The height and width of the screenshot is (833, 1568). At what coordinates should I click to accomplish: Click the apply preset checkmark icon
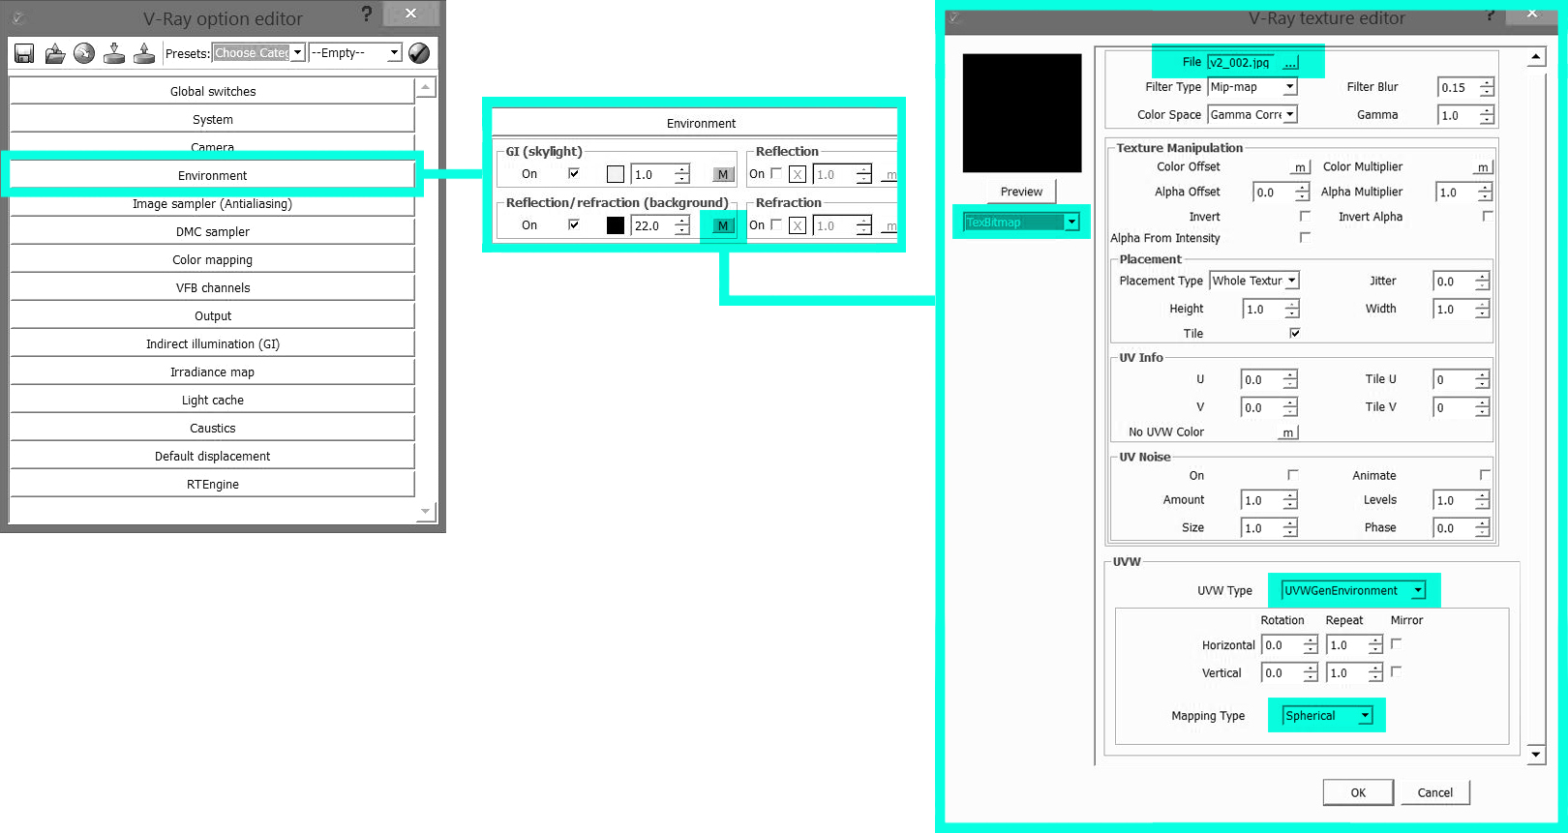coord(419,53)
